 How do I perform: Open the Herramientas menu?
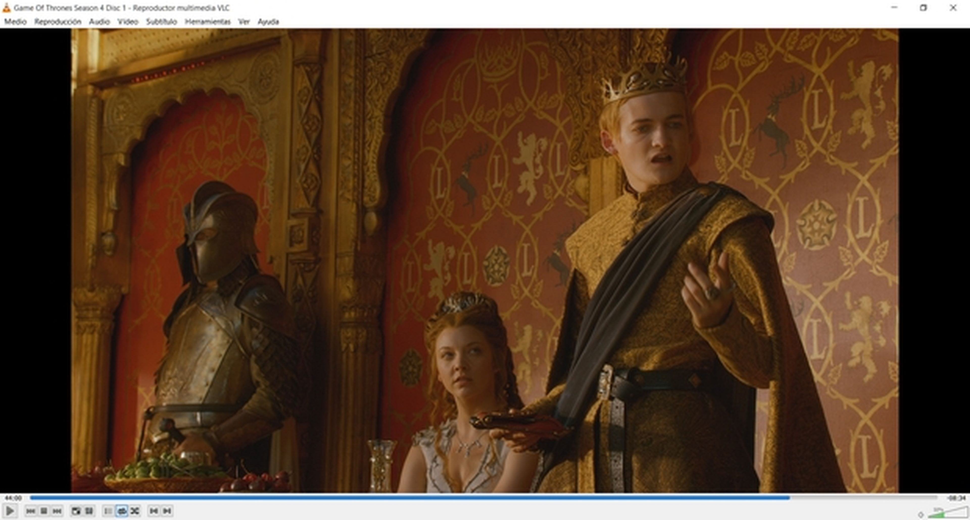pyautogui.click(x=207, y=22)
